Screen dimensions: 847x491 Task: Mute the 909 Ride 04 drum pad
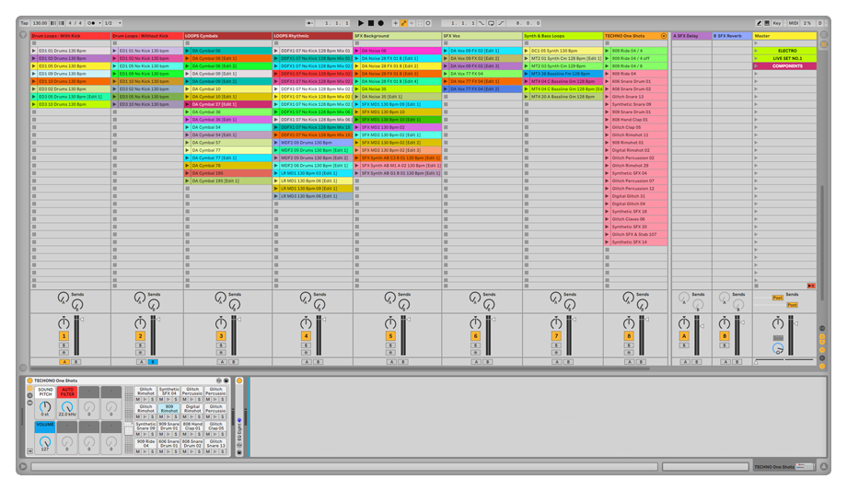(138, 451)
